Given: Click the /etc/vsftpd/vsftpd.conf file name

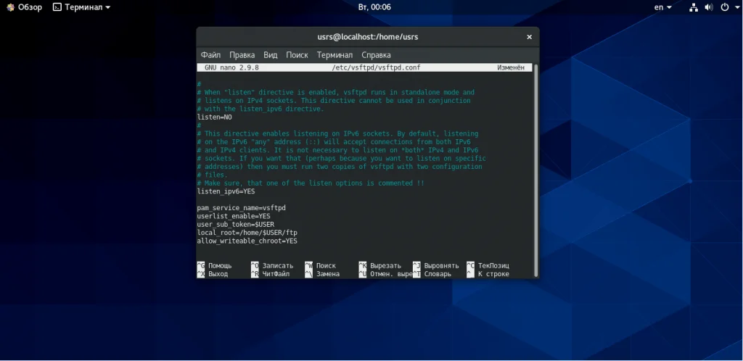Looking at the screenshot, I should point(377,67).
